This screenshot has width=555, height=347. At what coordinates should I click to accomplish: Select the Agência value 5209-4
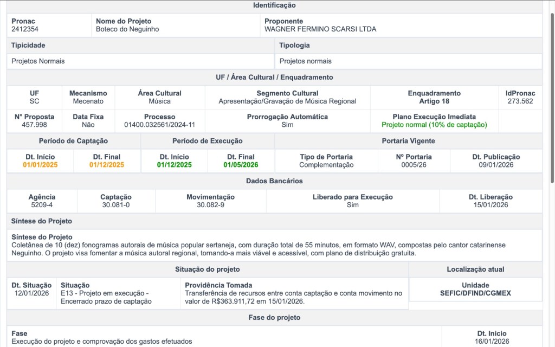(x=42, y=205)
